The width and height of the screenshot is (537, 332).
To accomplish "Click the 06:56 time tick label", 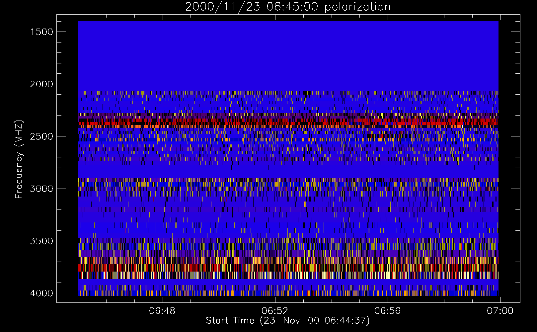I will (x=387, y=311).
